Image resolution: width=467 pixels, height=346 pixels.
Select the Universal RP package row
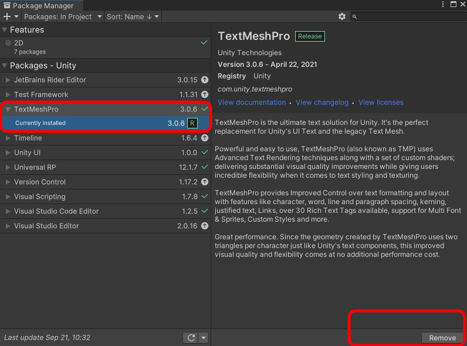pyautogui.click(x=105, y=167)
